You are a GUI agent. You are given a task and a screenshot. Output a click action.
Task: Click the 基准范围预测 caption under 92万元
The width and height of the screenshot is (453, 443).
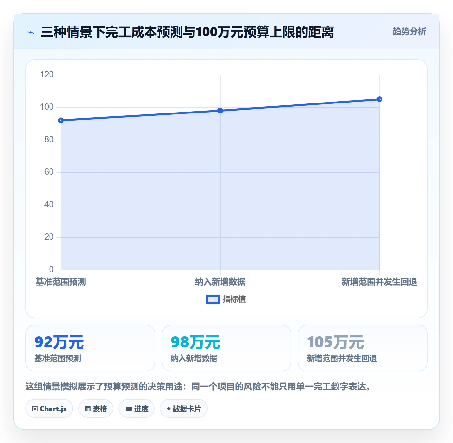tap(58, 358)
